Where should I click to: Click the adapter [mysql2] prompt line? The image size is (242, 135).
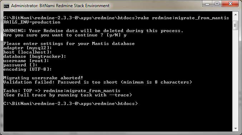28,48
